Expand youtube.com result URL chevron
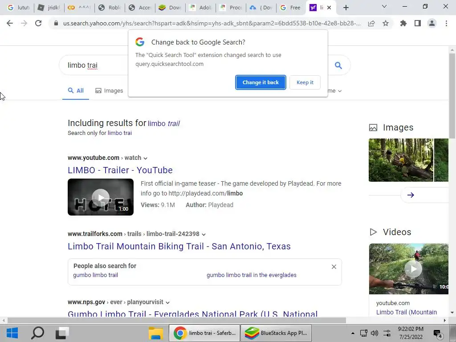The image size is (456, 342). pyautogui.click(x=146, y=158)
